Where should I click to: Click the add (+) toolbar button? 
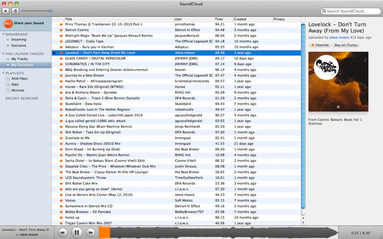pyautogui.click(x=6, y=11)
